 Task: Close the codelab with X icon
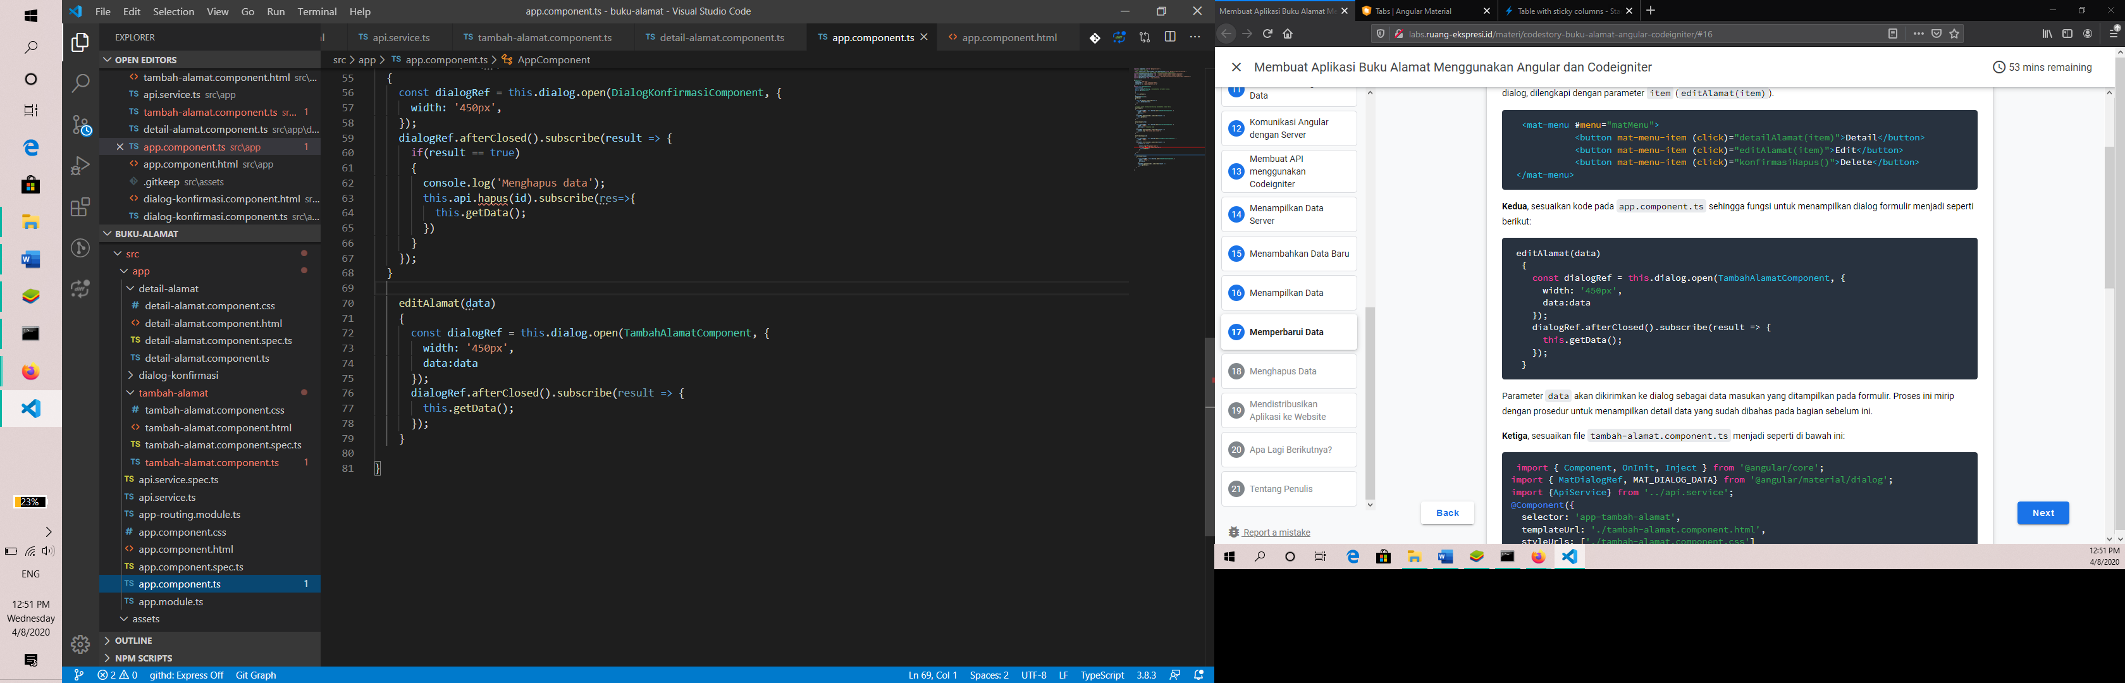pos(1236,68)
